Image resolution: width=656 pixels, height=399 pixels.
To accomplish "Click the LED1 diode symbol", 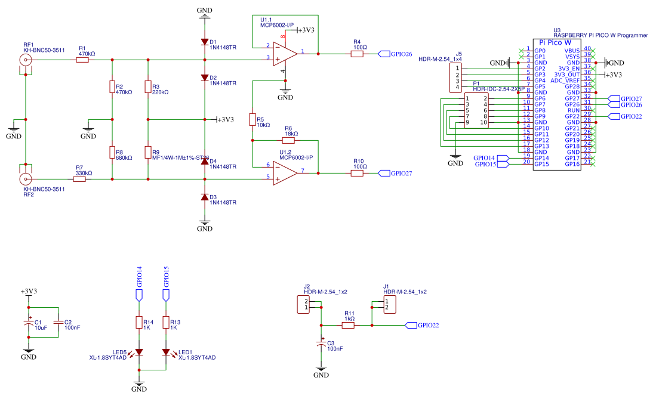I will [166, 352].
